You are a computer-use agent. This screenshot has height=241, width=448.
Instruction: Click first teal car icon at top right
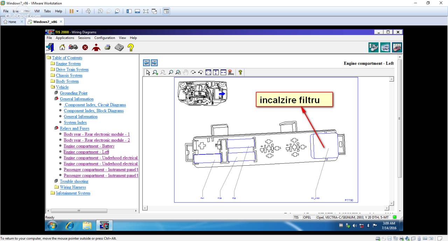pyautogui.click(x=373, y=47)
